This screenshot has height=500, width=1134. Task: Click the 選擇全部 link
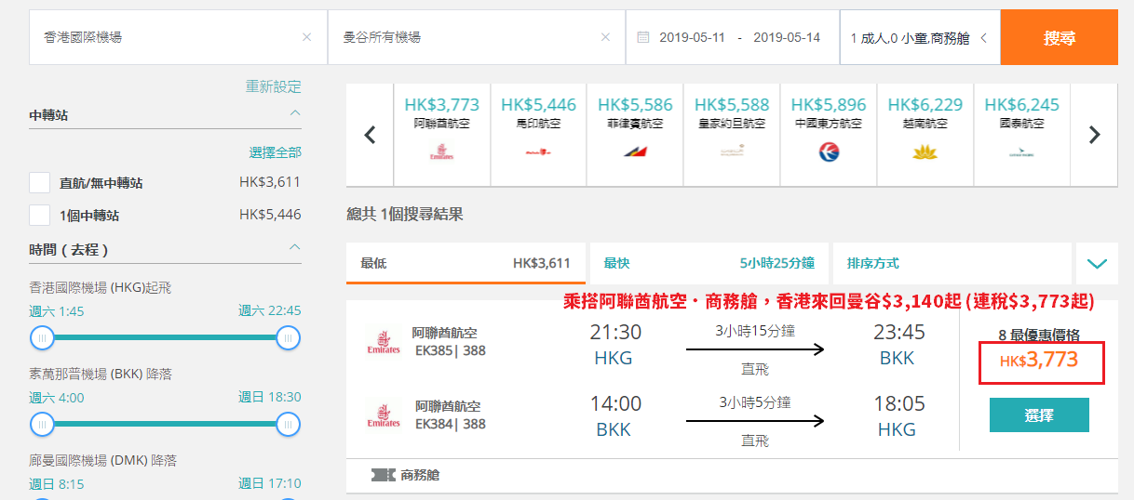point(276,151)
